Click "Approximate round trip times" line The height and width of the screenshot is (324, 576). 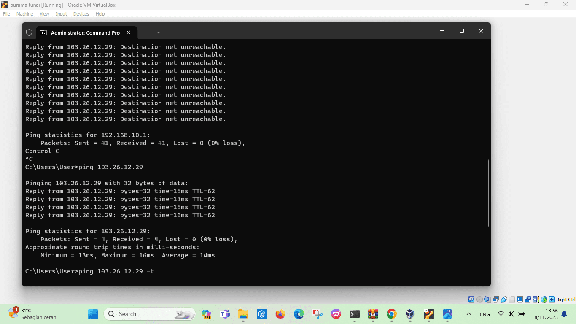pos(113,247)
